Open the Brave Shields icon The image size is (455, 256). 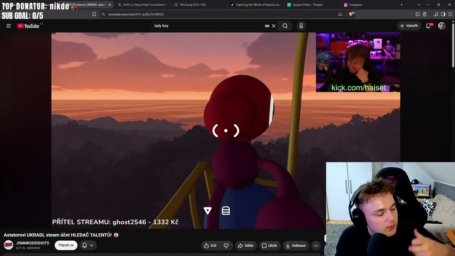[x=352, y=14]
